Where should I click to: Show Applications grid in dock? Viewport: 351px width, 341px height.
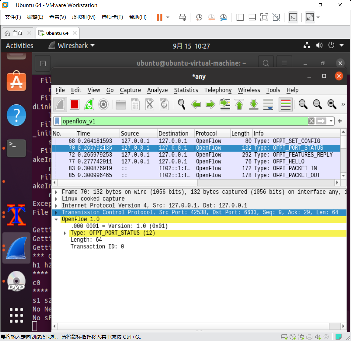pyautogui.click(x=16, y=315)
